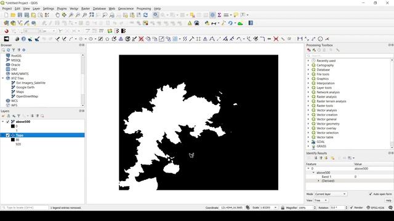
Task: Toggle mouse extents display beside coordinate
Action: click(247, 207)
